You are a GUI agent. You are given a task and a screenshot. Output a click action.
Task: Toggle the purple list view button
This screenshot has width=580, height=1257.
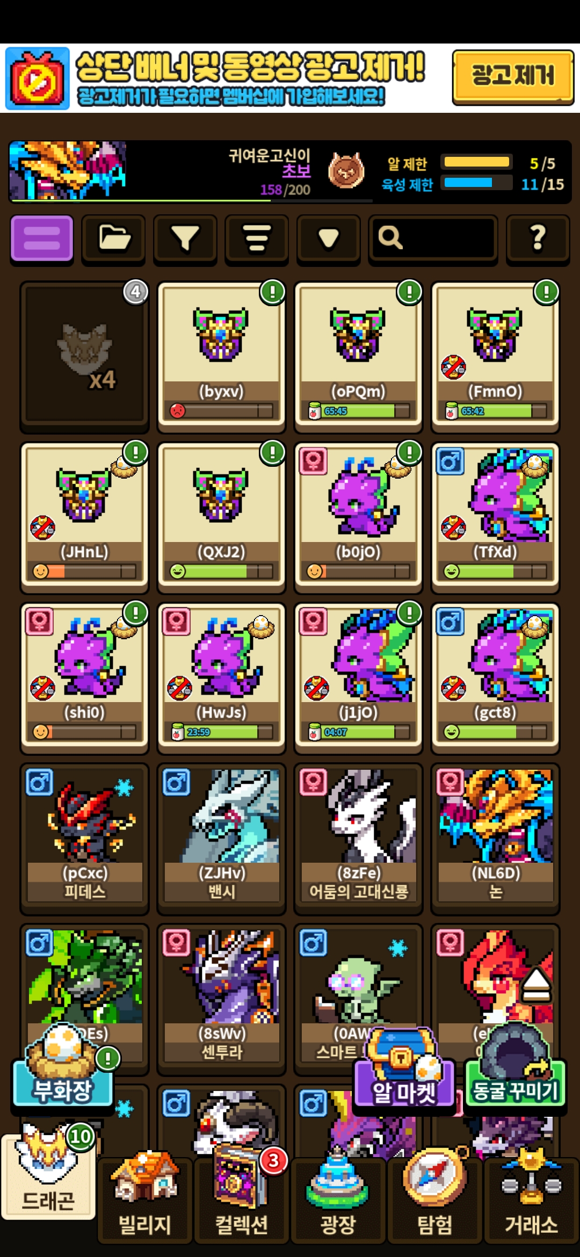coord(42,240)
